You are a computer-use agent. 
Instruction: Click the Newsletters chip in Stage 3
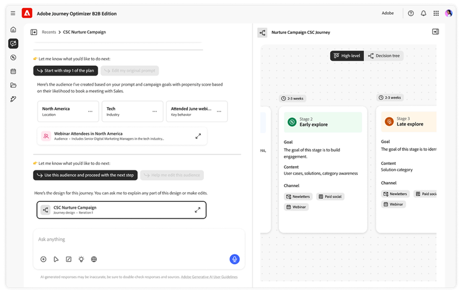[395, 194]
